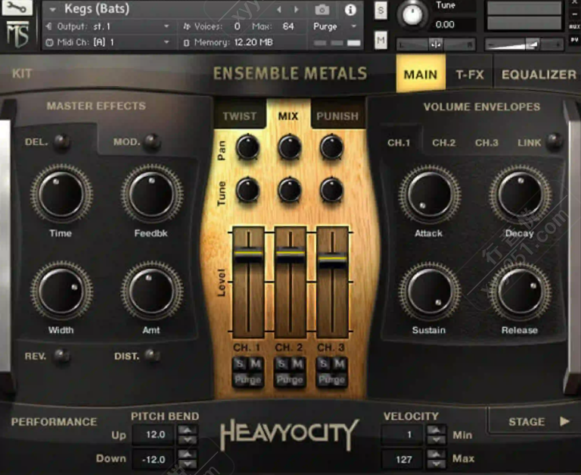The height and width of the screenshot is (475, 581).
Task: Click the Sustain knob
Action: (x=430, y=292)
